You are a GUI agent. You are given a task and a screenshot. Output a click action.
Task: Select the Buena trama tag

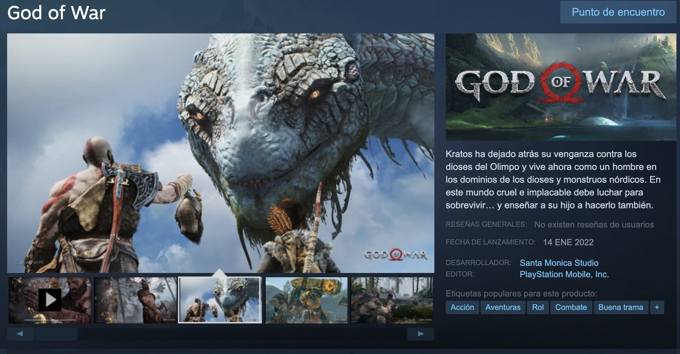click(x=620, y=307)
